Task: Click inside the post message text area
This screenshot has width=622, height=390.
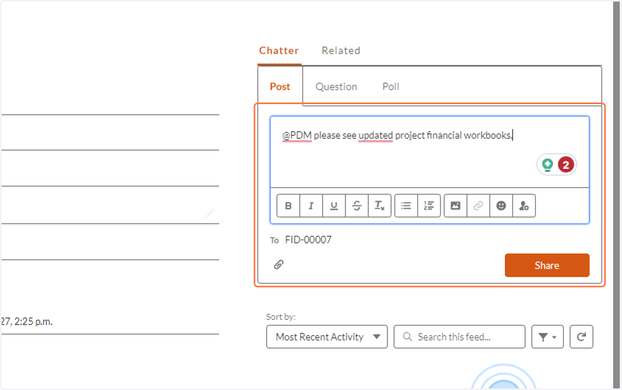Action: pyautogui.click(x=430, y=151)
